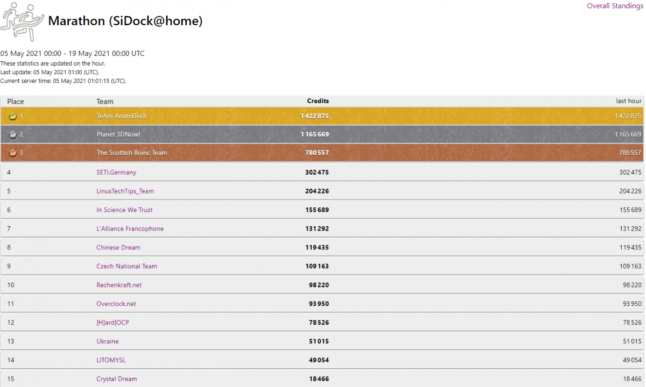646x387 pixels.
Task: Click the place number 13 cell
Action: [x=11, y=342]
